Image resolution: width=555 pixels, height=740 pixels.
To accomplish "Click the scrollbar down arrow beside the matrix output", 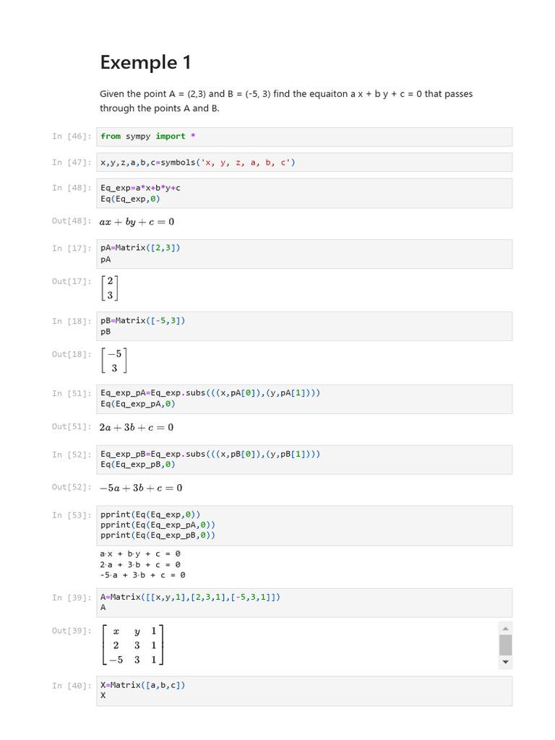I will [505, 661].
